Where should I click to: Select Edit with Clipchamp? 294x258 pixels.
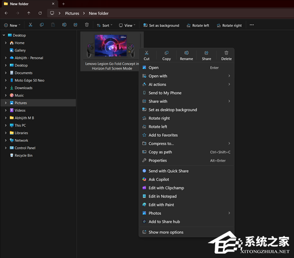tap(186, 188)
